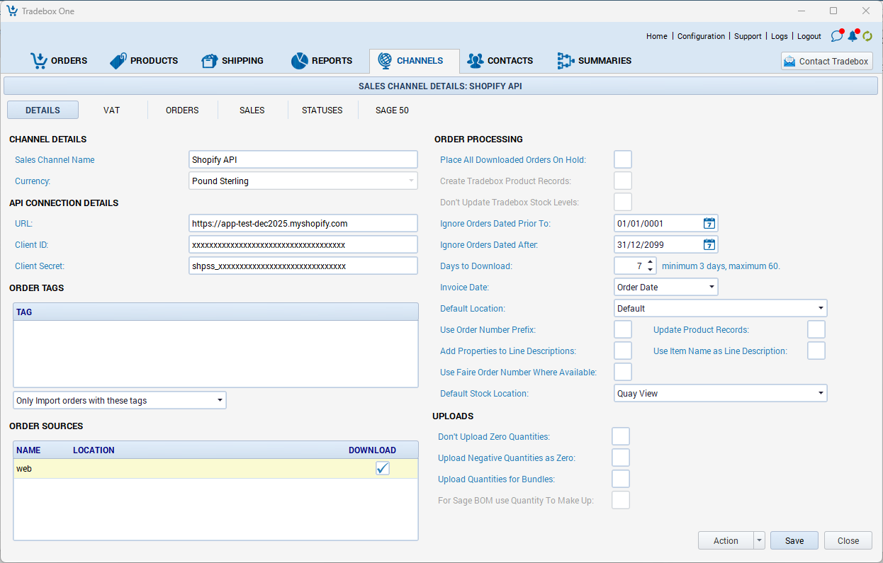Uncheck the web order source download checkbox
The width and height of the screenshot is (883, 563).
coord(383,468)
